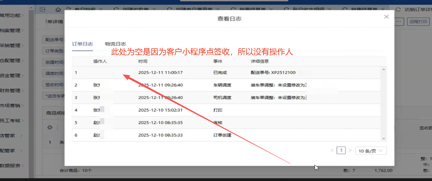
Task: Collapse the sidebar with the menu toggle icon
Action: [x=43, y=9]
